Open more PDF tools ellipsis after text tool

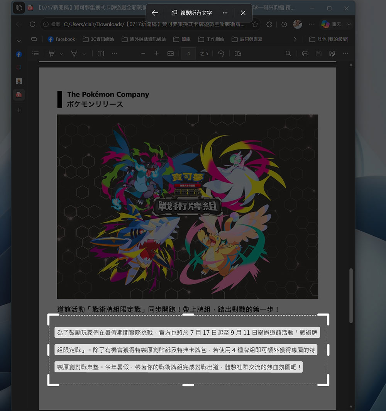click(114, 53)
